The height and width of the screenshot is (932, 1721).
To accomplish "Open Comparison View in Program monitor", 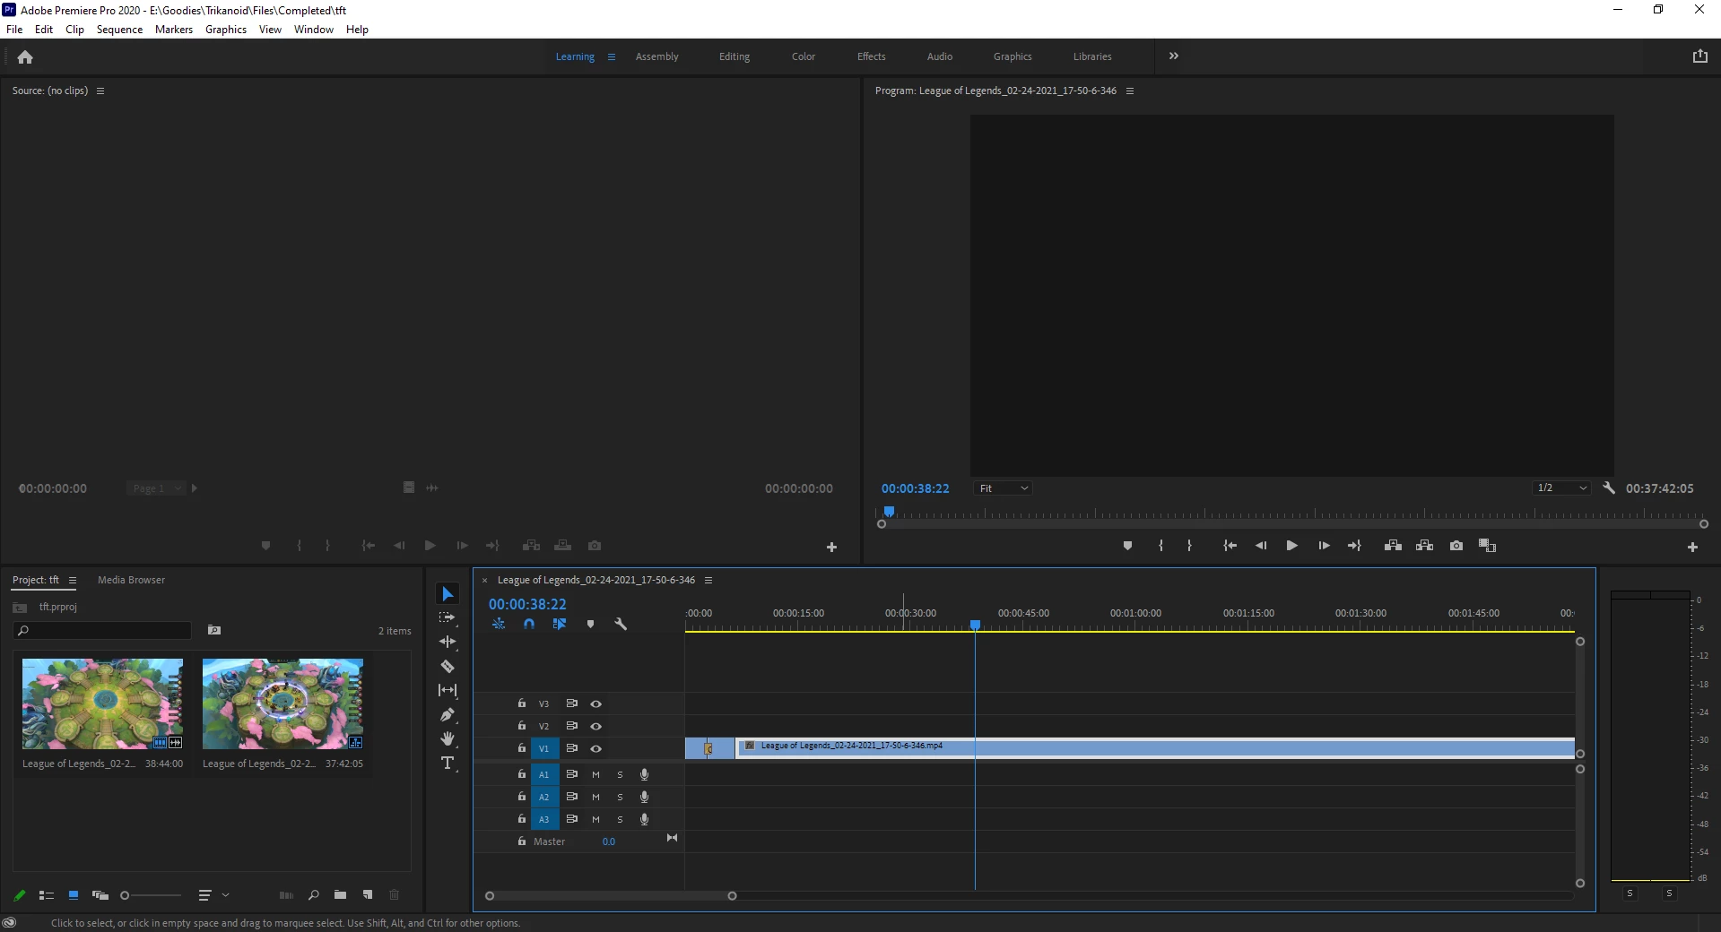I will pyautogui.click(x=1487, y=546).
